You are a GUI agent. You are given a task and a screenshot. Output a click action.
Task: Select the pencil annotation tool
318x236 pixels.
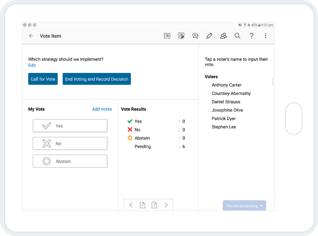tap(209, 36)
